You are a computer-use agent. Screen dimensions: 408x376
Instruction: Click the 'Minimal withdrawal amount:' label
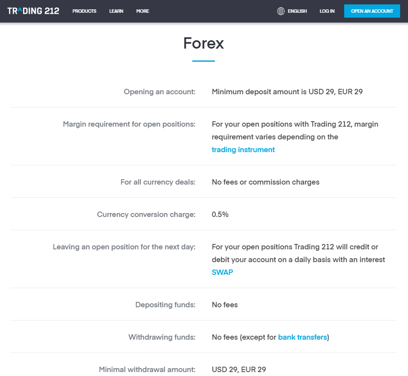coord(147,370)
